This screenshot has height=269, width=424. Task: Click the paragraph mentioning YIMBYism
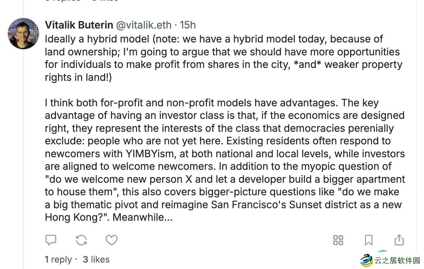coord(224,154)
